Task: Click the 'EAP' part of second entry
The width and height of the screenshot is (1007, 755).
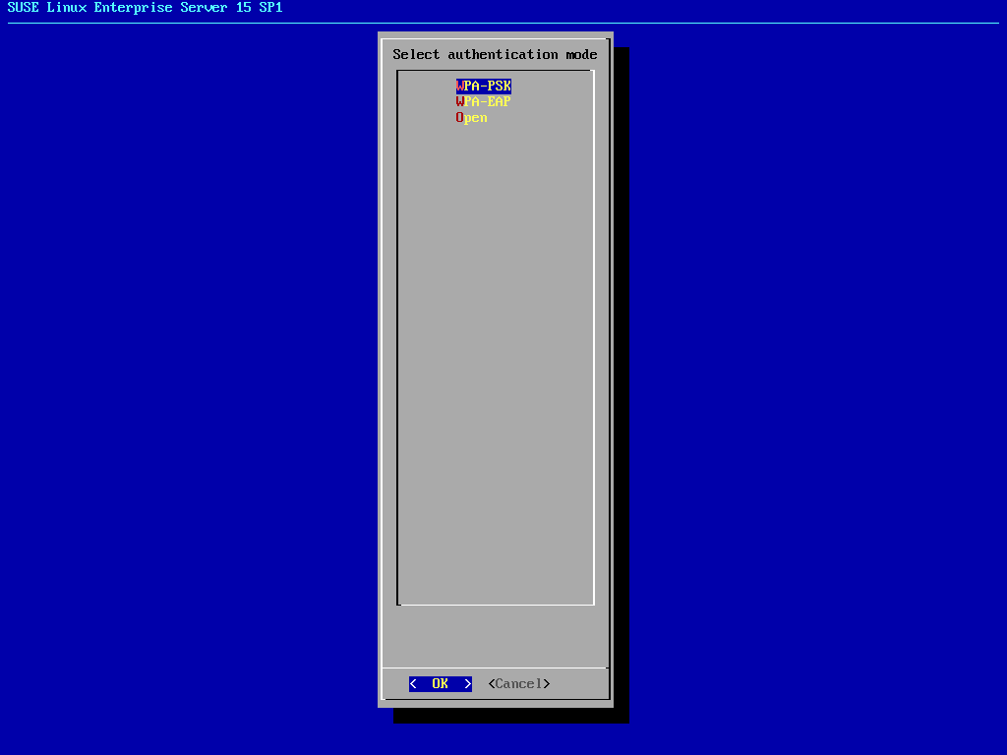Action: tap(500, 102)
